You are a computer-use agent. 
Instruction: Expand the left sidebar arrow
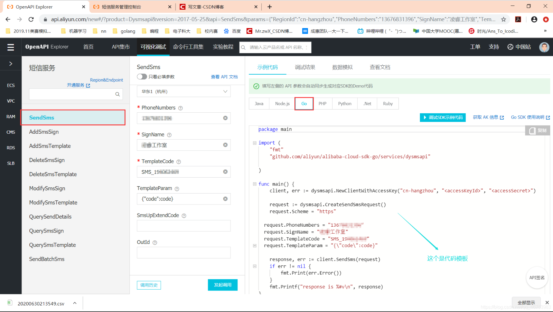pos(11,64)
